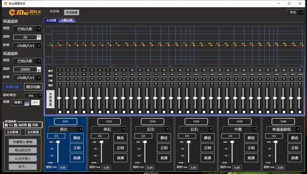Open CH6 单通道超低 dropdown
Image resolution: width=307 pixels, height=174 pixels.
point(283,129)
